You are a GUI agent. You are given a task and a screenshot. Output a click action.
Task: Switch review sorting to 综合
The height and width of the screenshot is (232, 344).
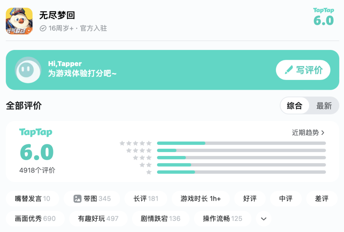(x=295, y=106)
